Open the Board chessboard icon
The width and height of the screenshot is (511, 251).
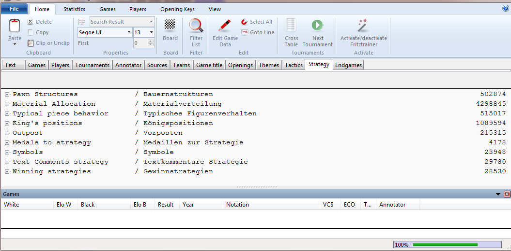point(170,25)
